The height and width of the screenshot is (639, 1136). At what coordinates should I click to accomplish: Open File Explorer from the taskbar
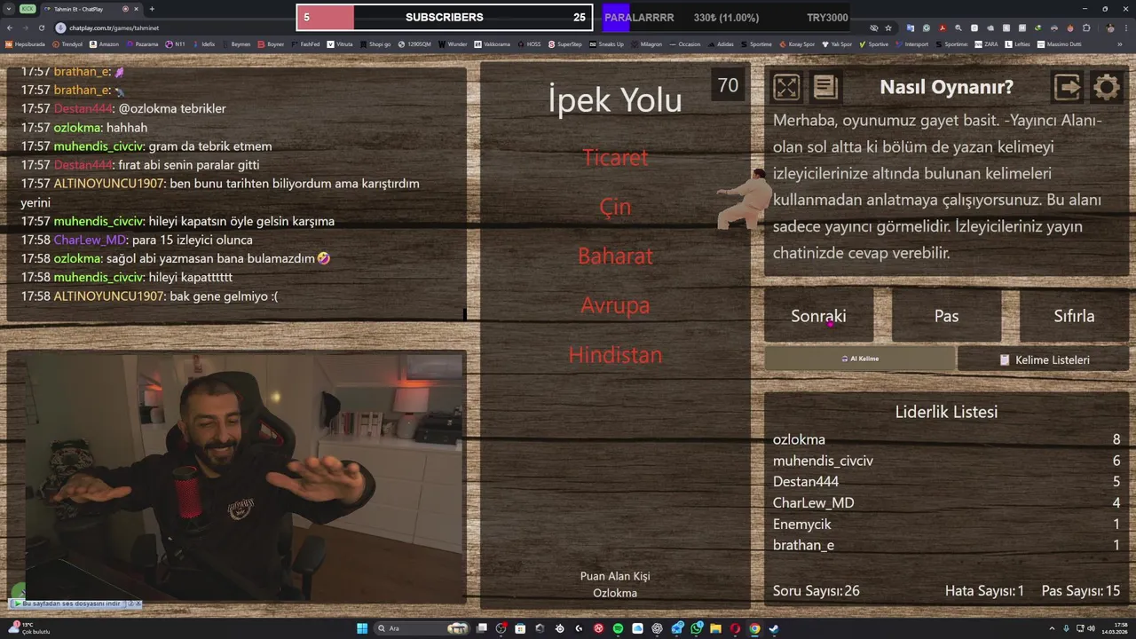coord(715,628)
